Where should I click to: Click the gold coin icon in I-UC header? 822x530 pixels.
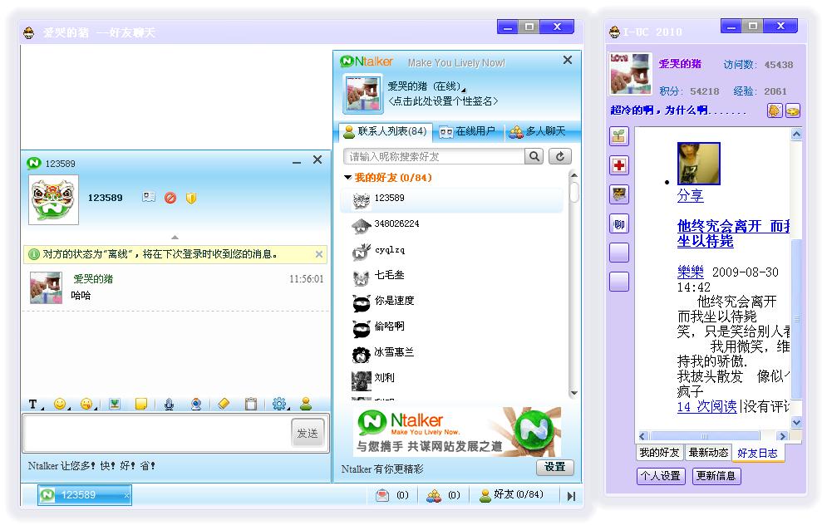793,110
